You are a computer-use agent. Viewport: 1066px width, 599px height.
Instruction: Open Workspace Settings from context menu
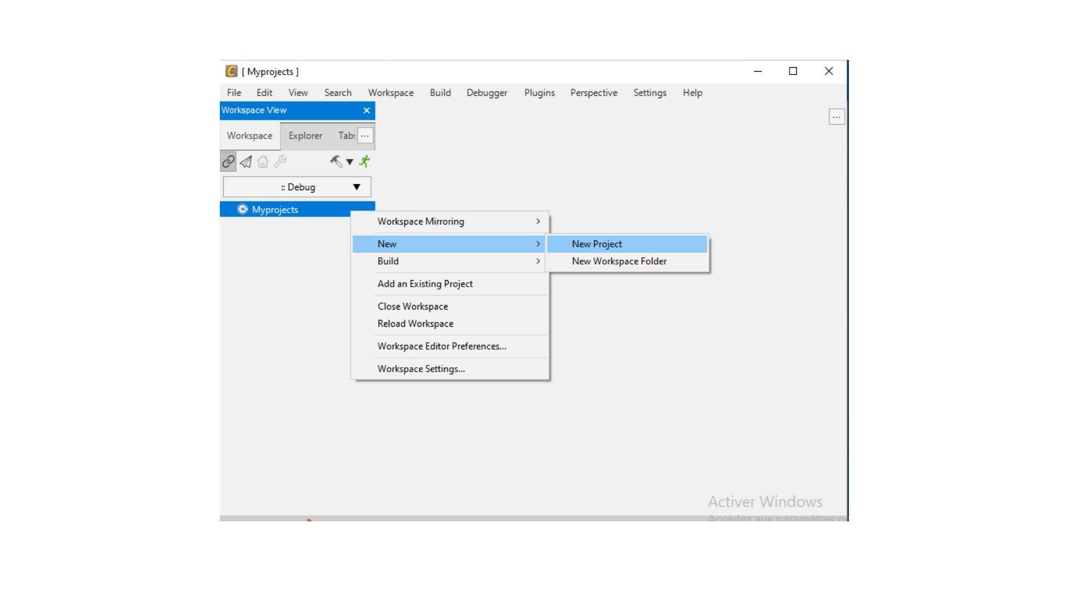tap(450, 369)
